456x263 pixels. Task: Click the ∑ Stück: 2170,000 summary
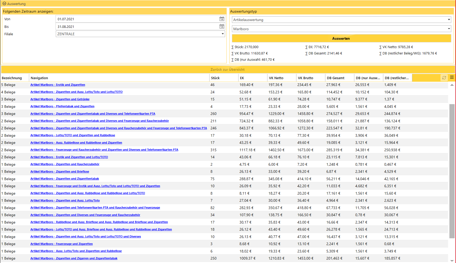(x=245, y=47)
